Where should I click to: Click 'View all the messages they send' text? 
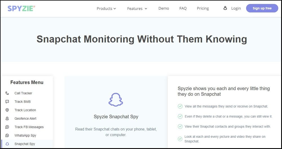pyautogui.click(x=226, y=106)
